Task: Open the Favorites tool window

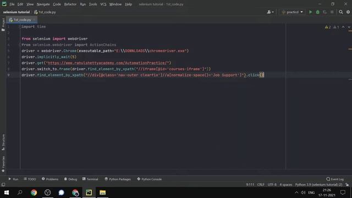Action: tap(3, 164)
